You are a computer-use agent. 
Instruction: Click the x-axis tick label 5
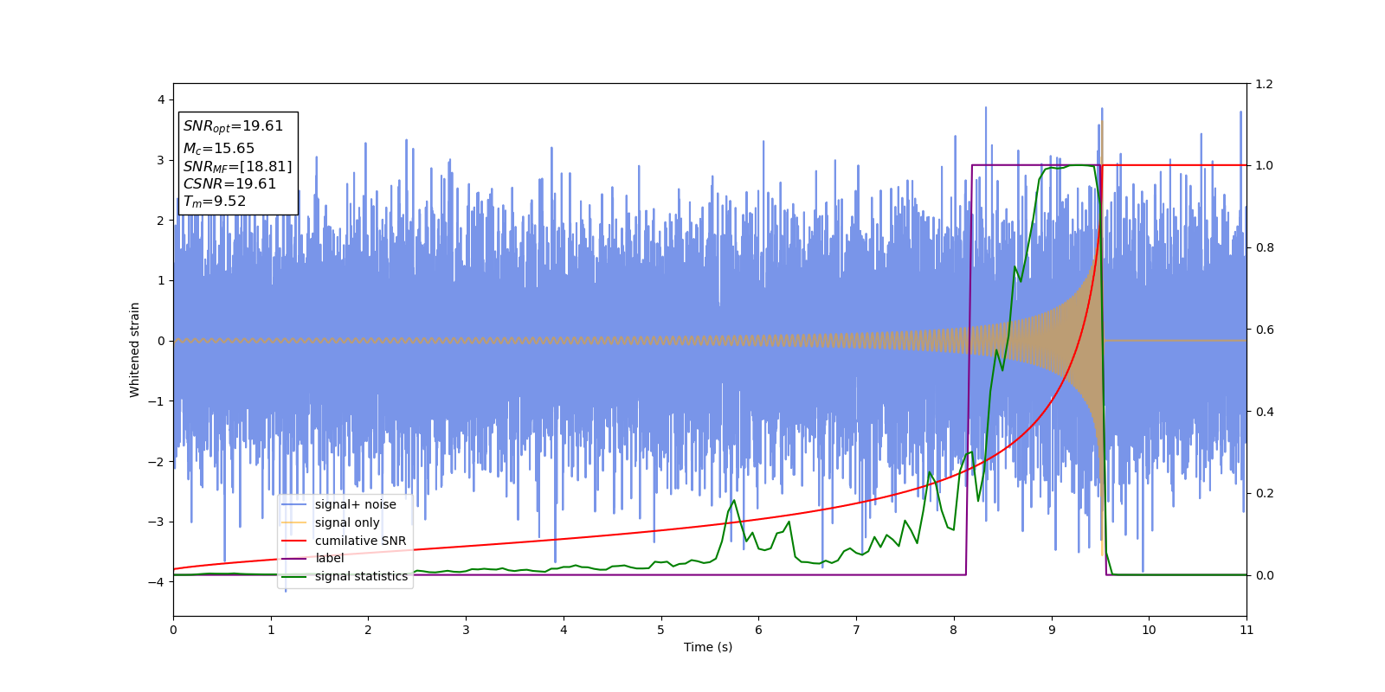660,630
